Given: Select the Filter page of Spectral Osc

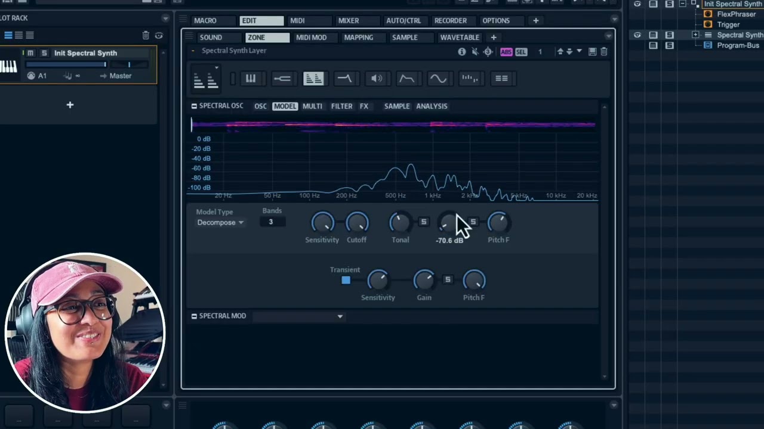Looking at the screenshot, I should pos(342,106).
